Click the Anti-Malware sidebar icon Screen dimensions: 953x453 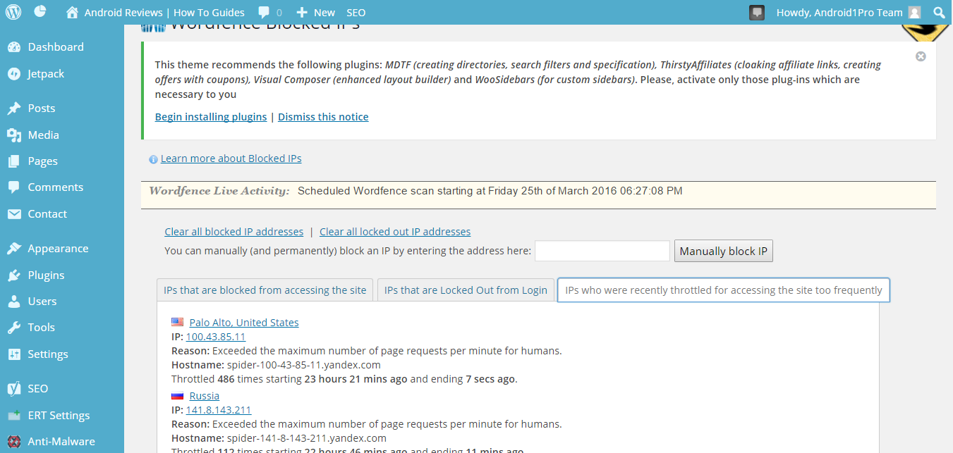(x=14, y=442)
